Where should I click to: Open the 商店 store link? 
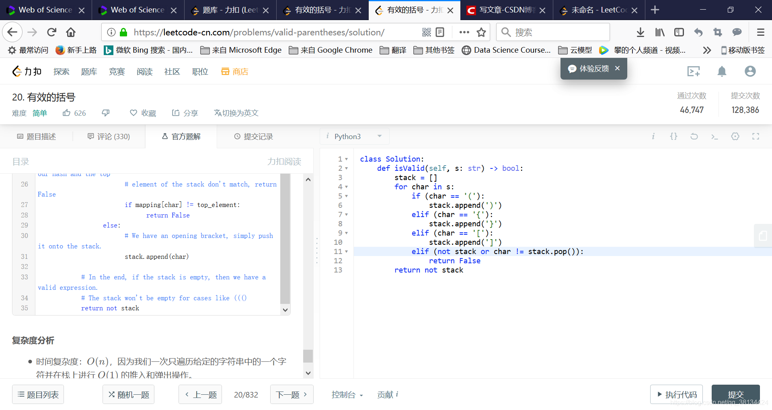tap(235, 72)
